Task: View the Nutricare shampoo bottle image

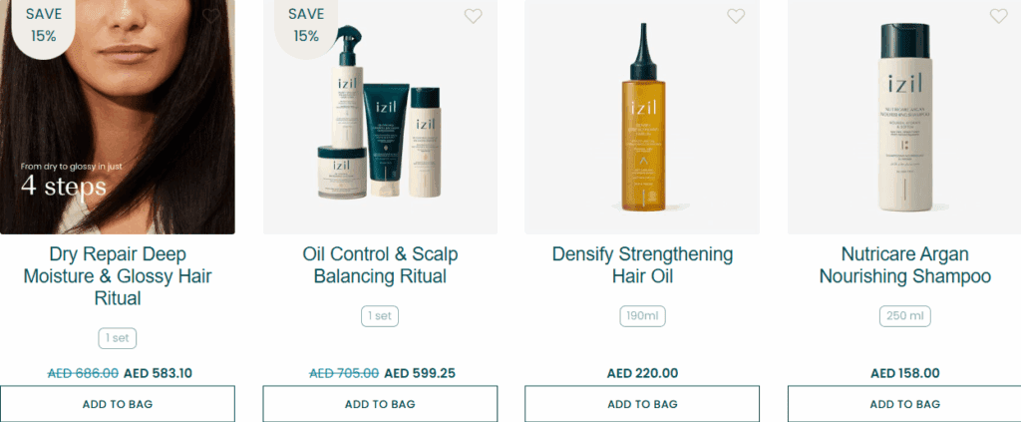Action: coord(905,118)
